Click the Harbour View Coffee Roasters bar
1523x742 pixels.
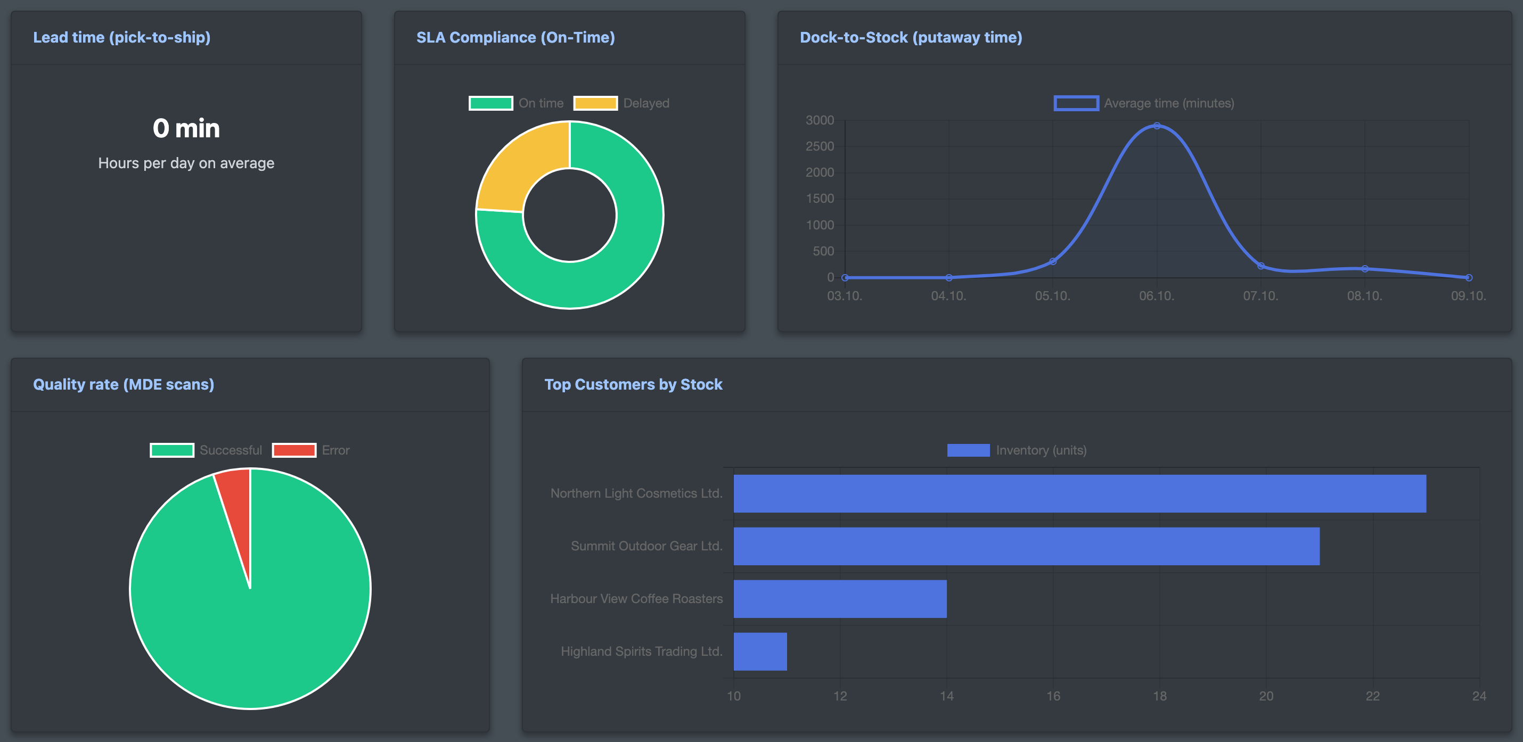click(840, 598)
